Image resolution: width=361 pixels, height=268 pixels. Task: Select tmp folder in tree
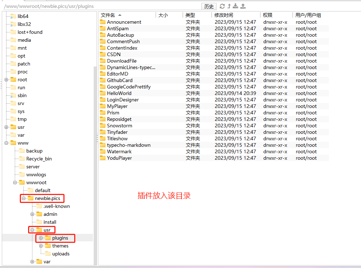tap(22, 119)
